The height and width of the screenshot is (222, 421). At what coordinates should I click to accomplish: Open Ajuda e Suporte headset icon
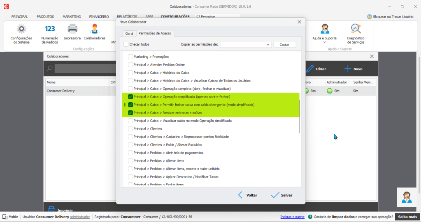[x=325, y=29]
